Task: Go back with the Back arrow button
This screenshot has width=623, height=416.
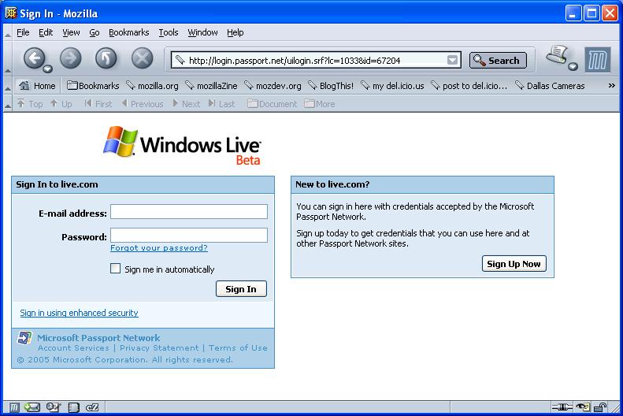Action: [34, 58]
